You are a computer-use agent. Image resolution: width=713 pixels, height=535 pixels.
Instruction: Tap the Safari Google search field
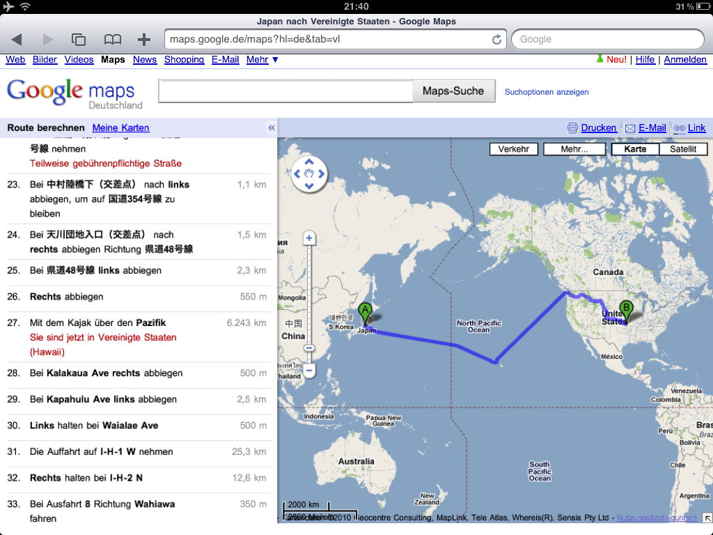click(x=608, y=40)
